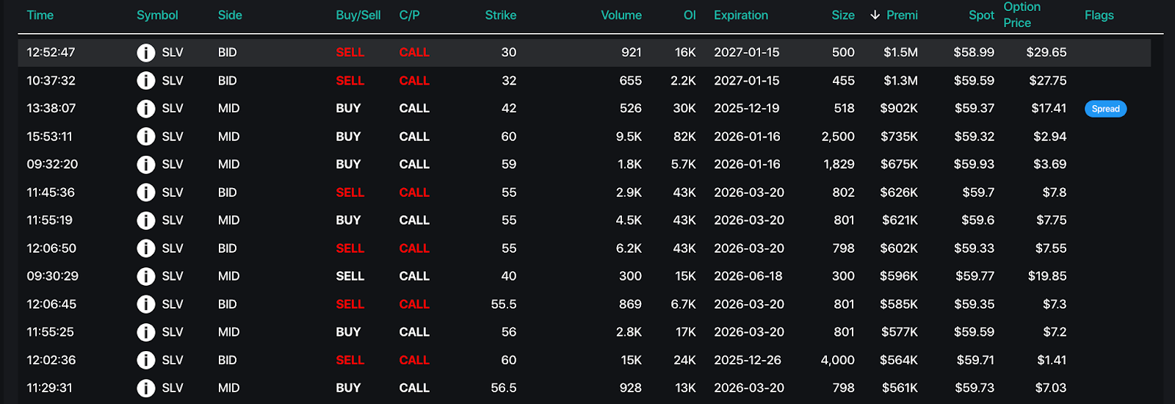Click info icon for 12:52:47 SLV trade
1175x404 pixels.
(146, 53)
